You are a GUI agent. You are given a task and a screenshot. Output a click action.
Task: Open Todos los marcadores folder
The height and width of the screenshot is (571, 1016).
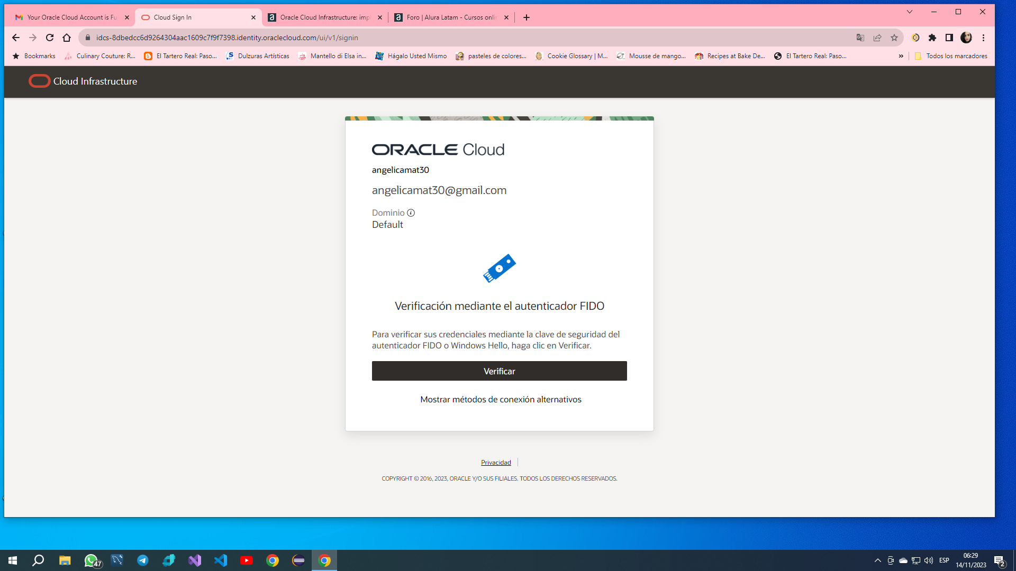tap(951, 56)
